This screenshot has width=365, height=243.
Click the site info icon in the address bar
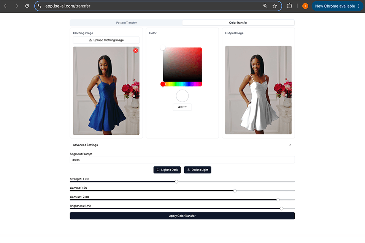[x=39, y=6]
